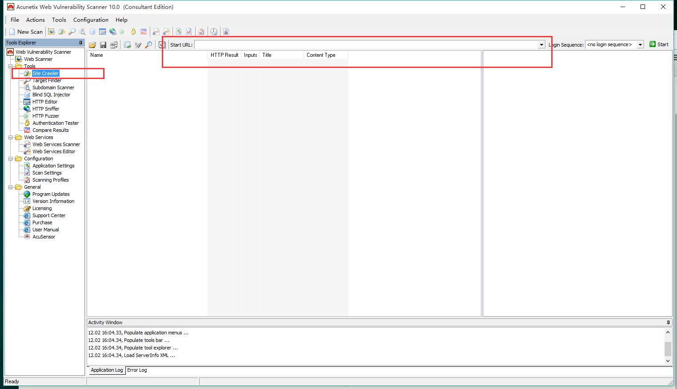This screenshot has width=677, height=389.
Task: Click inside the Start URL field
Action: point(365,45)
